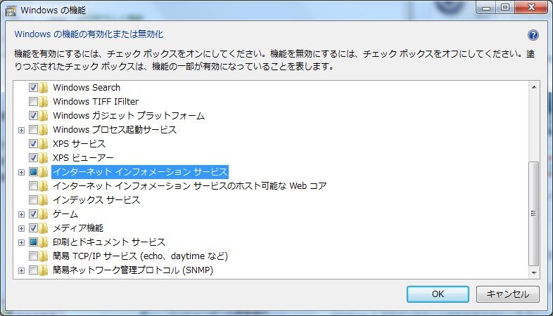553x316 pixels.
Task: Enable the ホスト可能な Web コア checkbox
Action: click(x=33, y=186)
